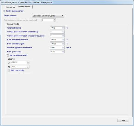Use the Maximum application acceleration spinner
This screenshot has width=134, height=126.
pyautogui.click(x=63, y=48)
